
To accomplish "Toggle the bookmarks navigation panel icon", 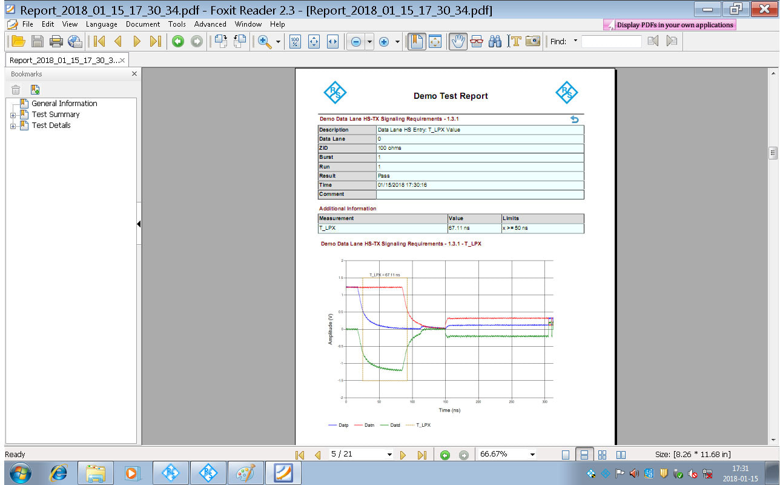I will pyautogui.click(x=417, y=41).
